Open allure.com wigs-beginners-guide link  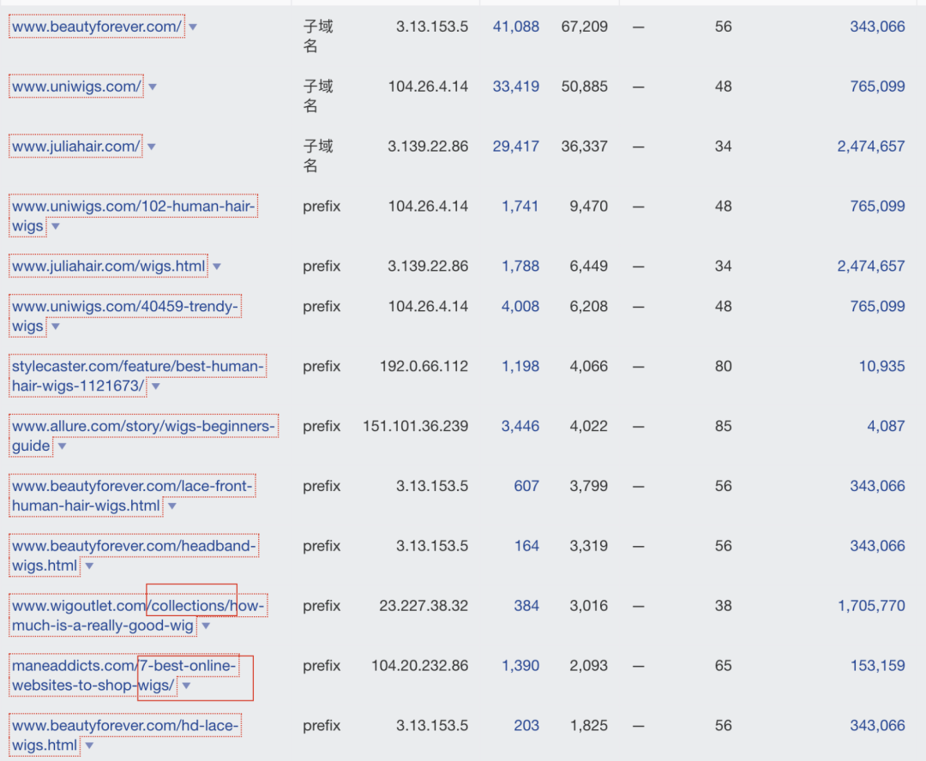143,435
